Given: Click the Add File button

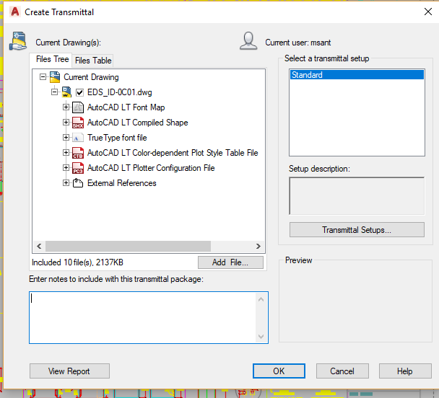Looking at the screenshot, I should (231, 262).
